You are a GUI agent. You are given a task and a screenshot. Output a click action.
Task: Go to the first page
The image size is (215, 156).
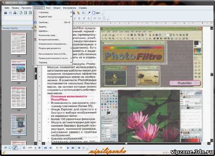(x=46, y=148)
